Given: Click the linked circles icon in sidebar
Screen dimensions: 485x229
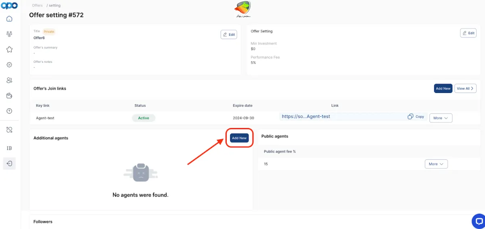Looking at the screenshot, I should point(9,130).
